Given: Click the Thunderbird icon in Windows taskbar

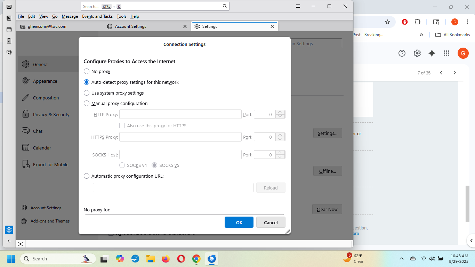Looking at the screenshot, I should [211, 259].
